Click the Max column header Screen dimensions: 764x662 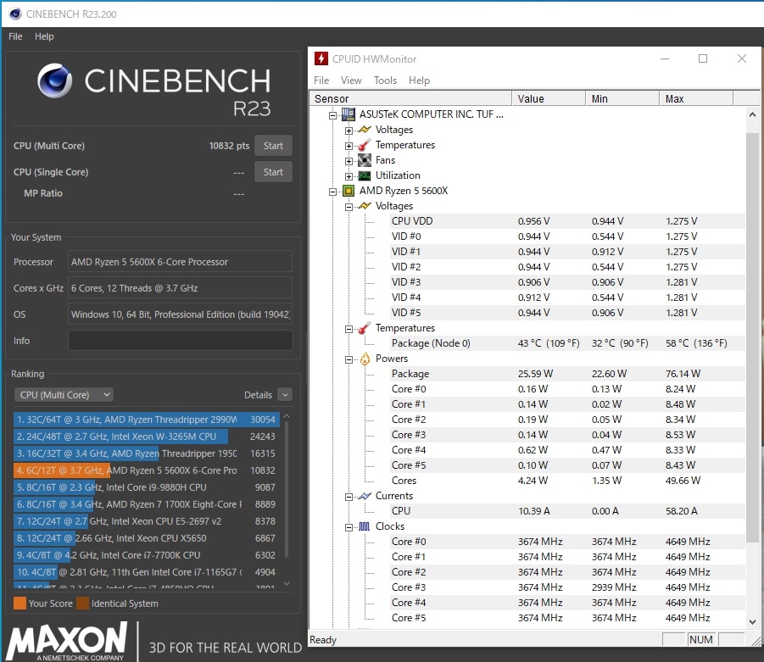(696, 98)
